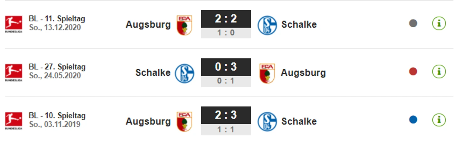Click the red result indicator dot

pos(413,72)
